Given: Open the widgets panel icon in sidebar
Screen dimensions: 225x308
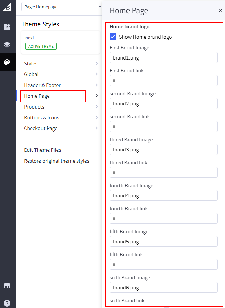Looking at the screenshot, I should pyautogui.click(x=7, y=27).
